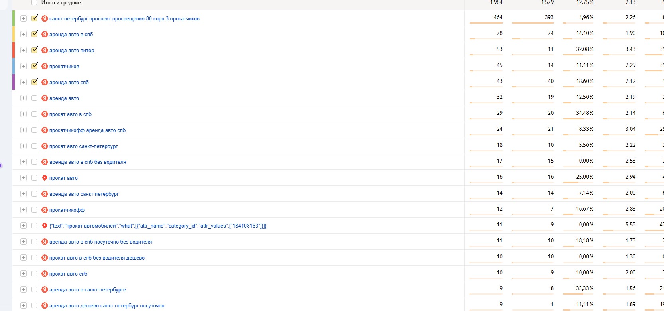Check the 'прокатчикофф' row checkbox
Screen dimensions: 664x311
click(34, 210)
